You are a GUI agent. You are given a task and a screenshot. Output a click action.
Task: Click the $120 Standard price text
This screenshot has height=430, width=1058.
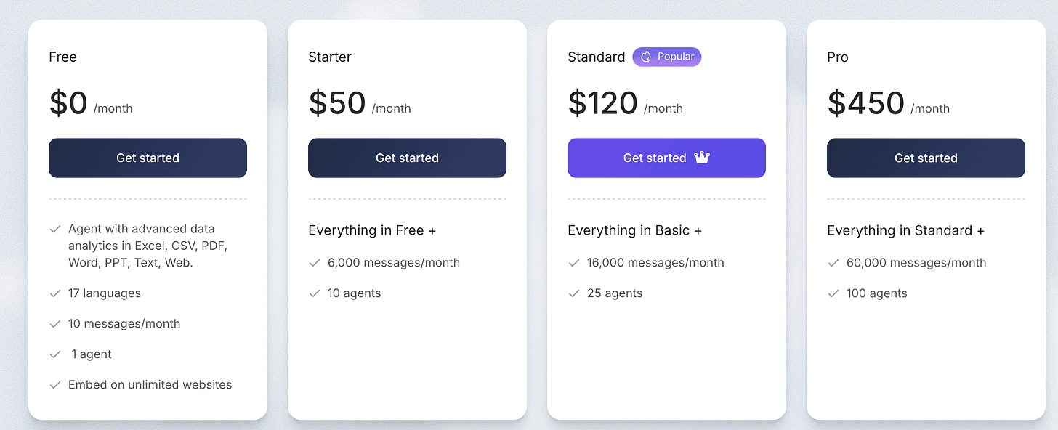[603, 102]
